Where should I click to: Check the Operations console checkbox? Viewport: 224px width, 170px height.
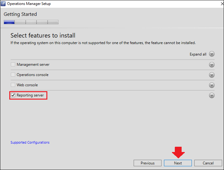(13, 75)
